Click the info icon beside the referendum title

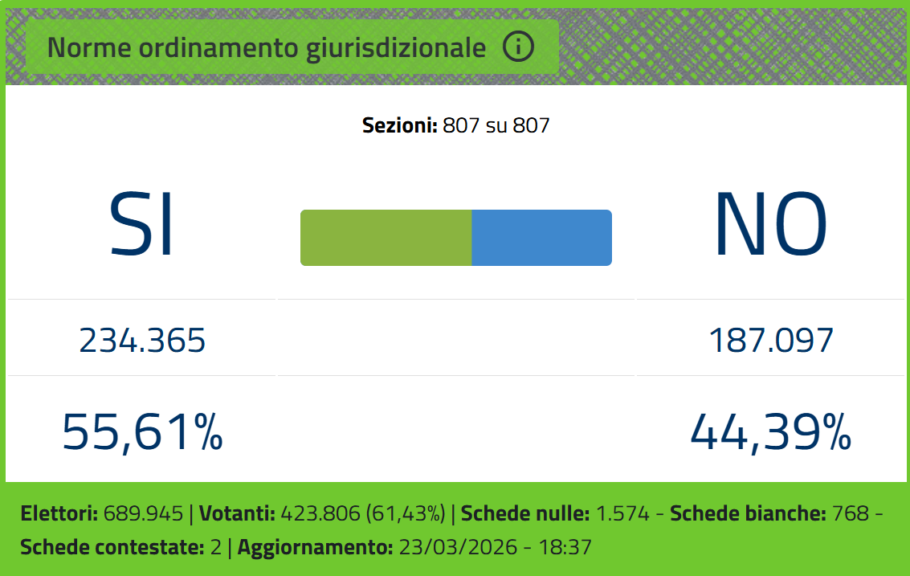click(x=518, y=47)
